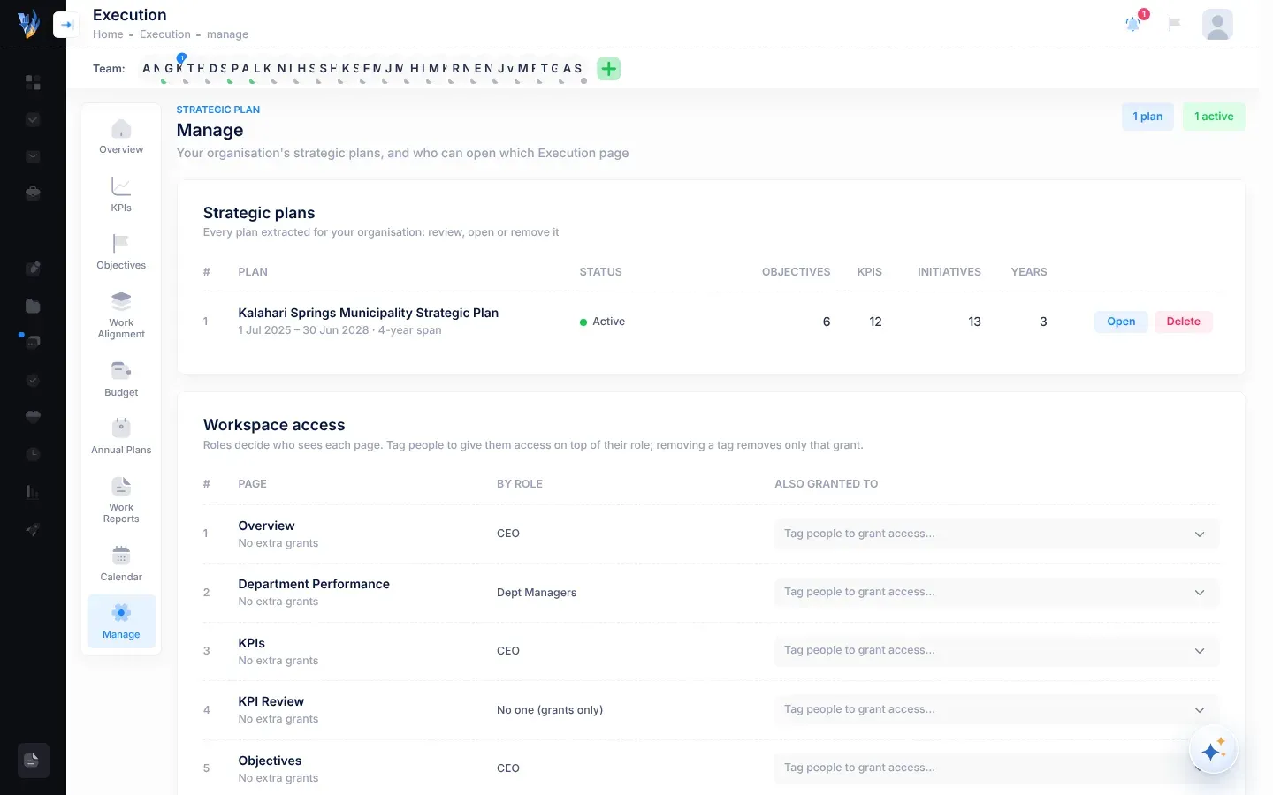Viewport: 1273px width, 795px height.
Task: Expand the collapsed main sidebar arrow
Action: pos(66,25)
